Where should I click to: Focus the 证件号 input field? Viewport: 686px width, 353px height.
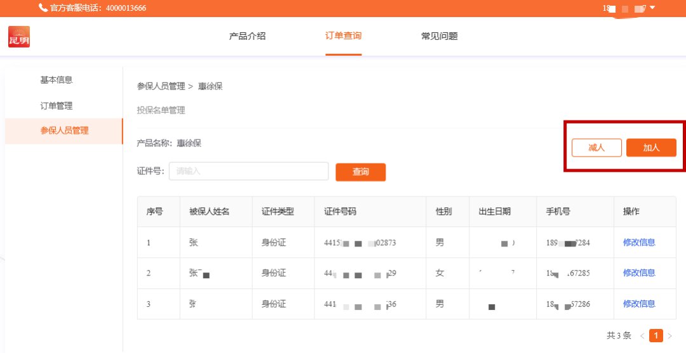point(248,171)
